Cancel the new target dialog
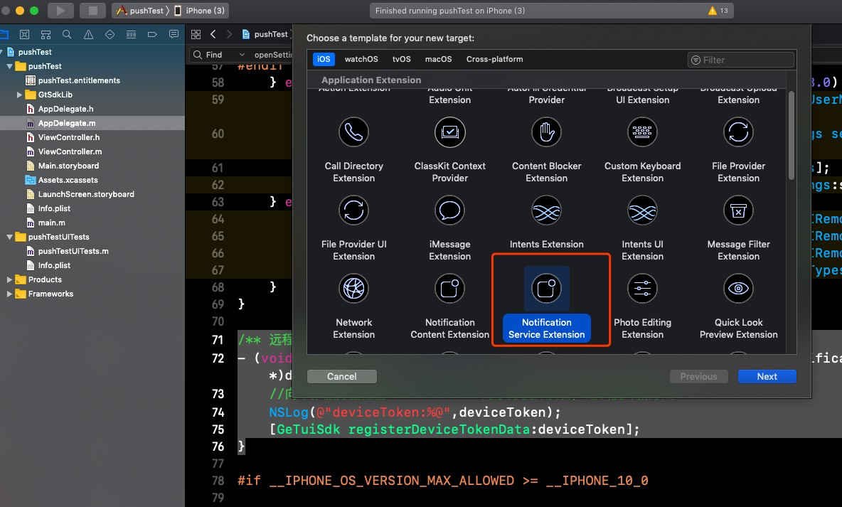842x507 pixels. click(x=341, y=377)
